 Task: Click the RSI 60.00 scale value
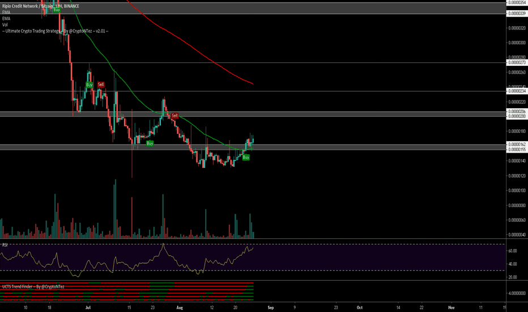pos(513,251)
